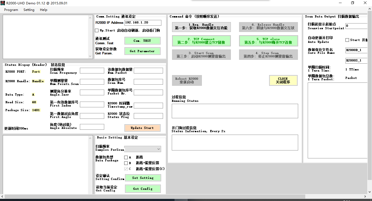Click the Update Start button
372x201 pixels.
tap(142, 128)
